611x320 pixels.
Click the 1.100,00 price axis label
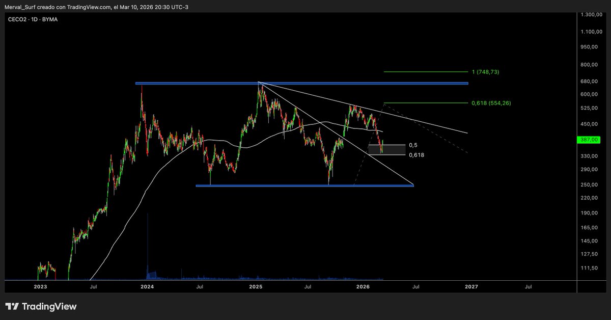(591, 32)
